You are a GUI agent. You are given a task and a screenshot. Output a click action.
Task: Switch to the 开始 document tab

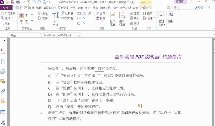pyautogui.click(x=13, y=35)
